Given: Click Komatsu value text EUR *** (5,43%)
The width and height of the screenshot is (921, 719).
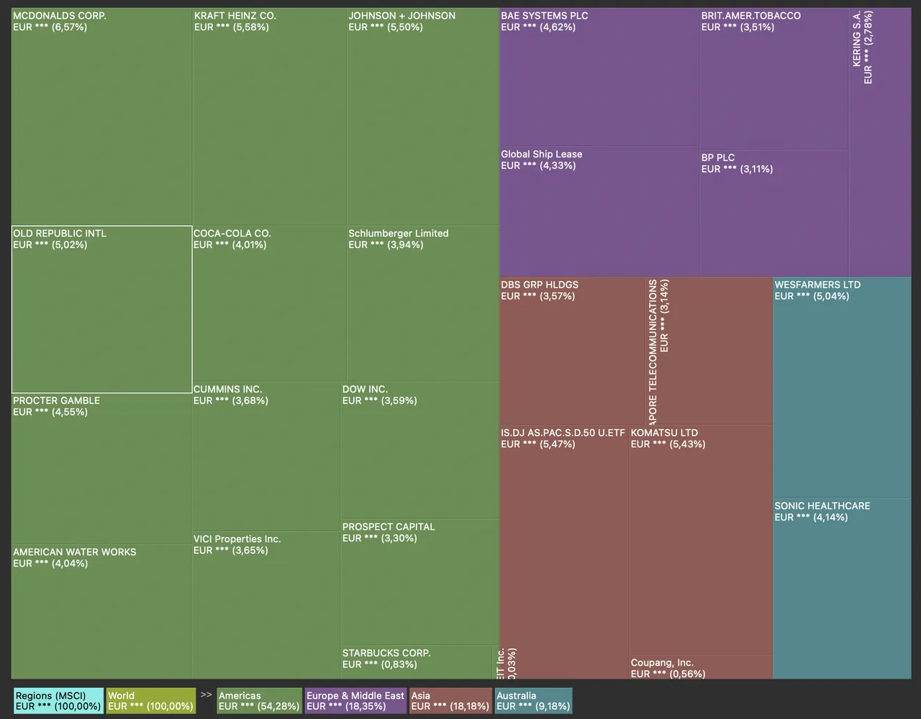Looking at the screenshot, I should click(668, 444).
